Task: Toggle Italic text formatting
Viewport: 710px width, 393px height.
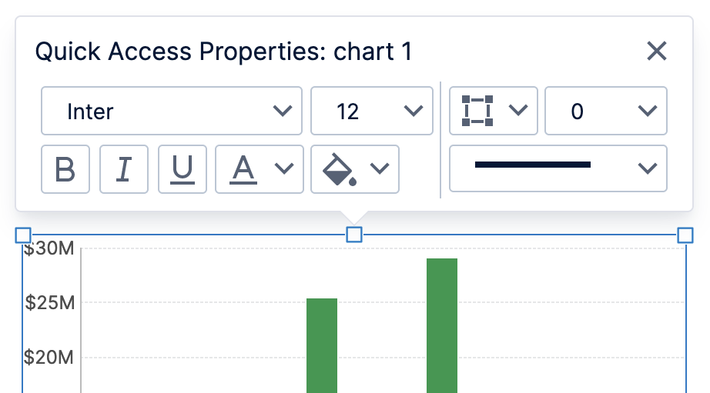Action: coord(124,169)
